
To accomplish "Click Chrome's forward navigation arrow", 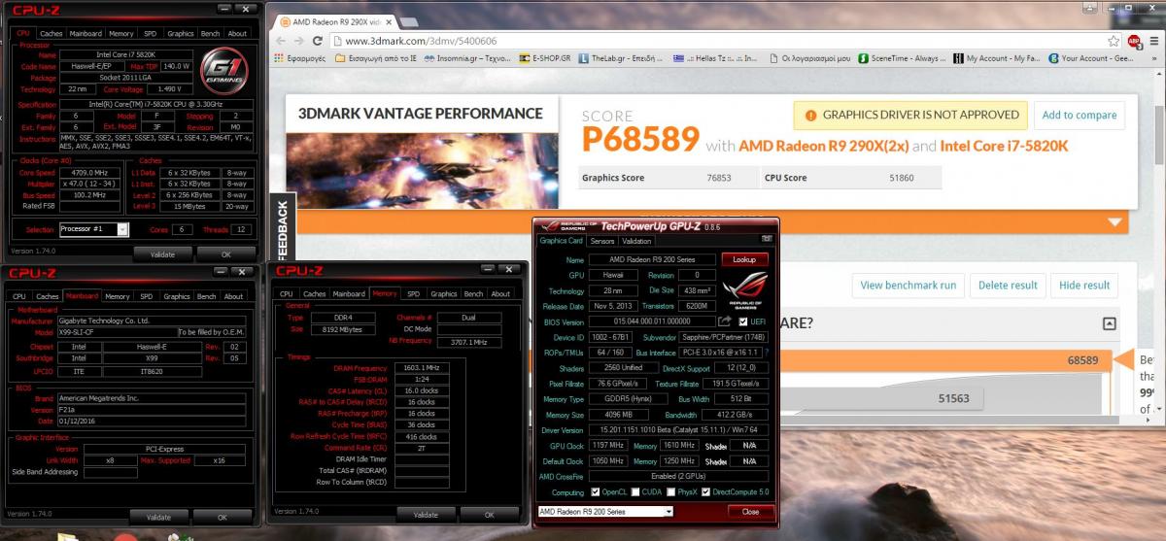I will pos(300,41).
